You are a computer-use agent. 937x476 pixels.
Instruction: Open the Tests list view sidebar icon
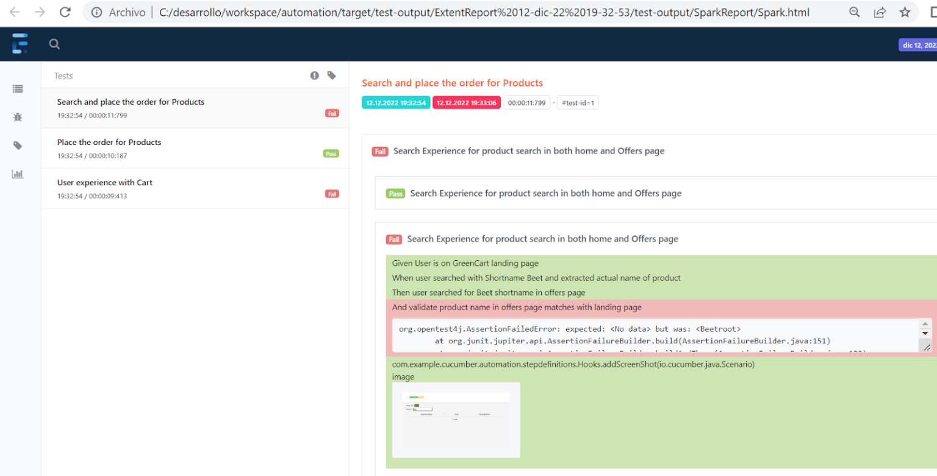(x=18, y=89)
